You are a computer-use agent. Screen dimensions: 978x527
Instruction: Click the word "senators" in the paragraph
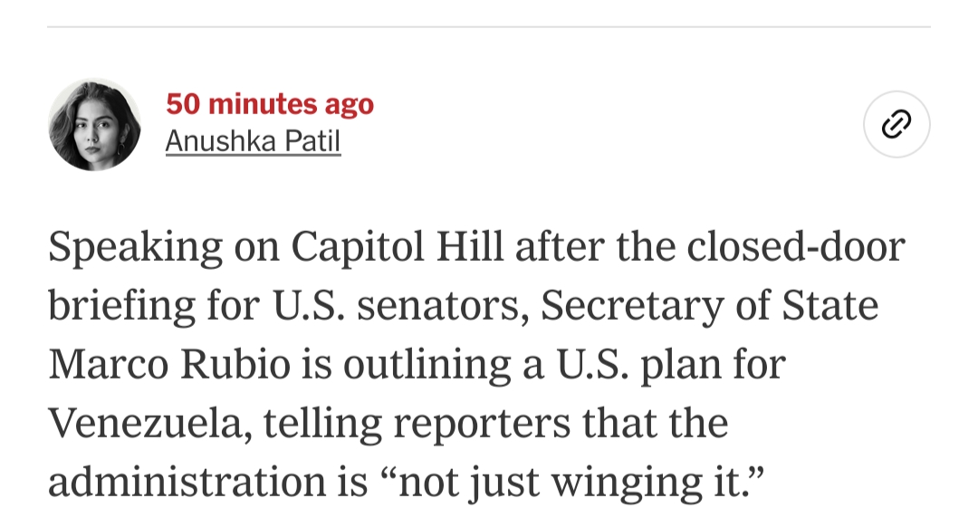click(439, 306)
